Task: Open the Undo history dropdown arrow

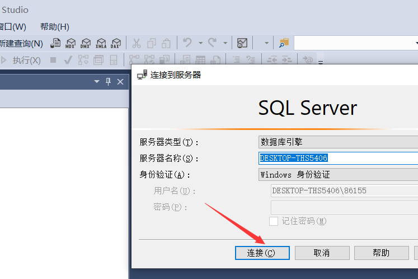Action: tap(200, 43)
